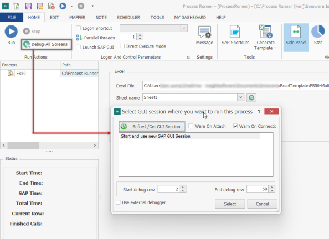The width and height of the screenshot is (329, 239).
Task: Click the small Stop icon in quick access toolbar
Action: coord(81,6)
